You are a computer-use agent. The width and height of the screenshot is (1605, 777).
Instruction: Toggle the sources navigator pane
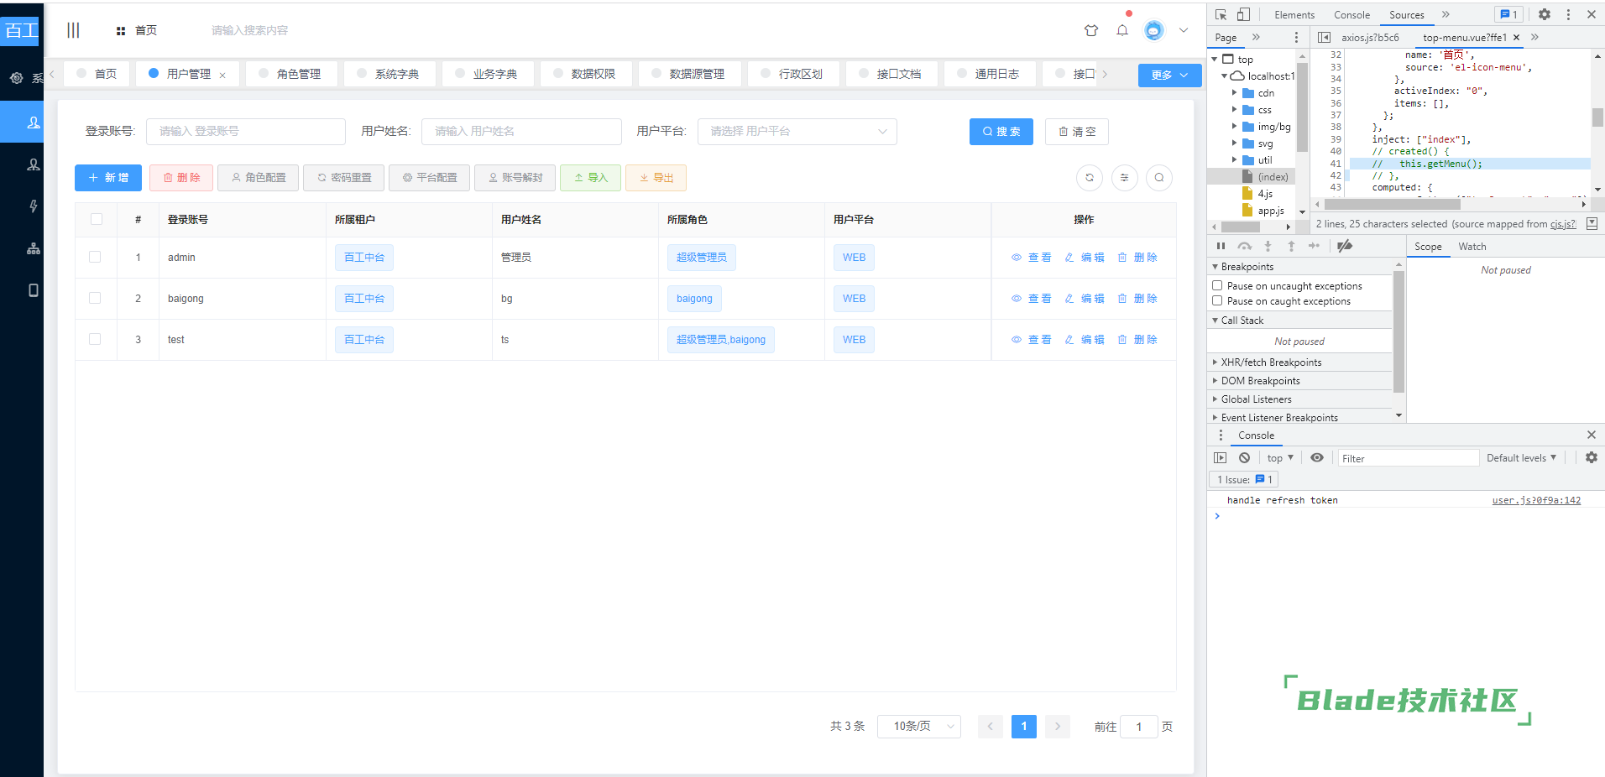(1324, 38)
